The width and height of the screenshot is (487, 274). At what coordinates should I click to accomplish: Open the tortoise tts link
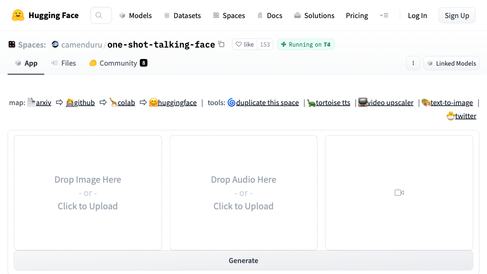coord(332,102)
